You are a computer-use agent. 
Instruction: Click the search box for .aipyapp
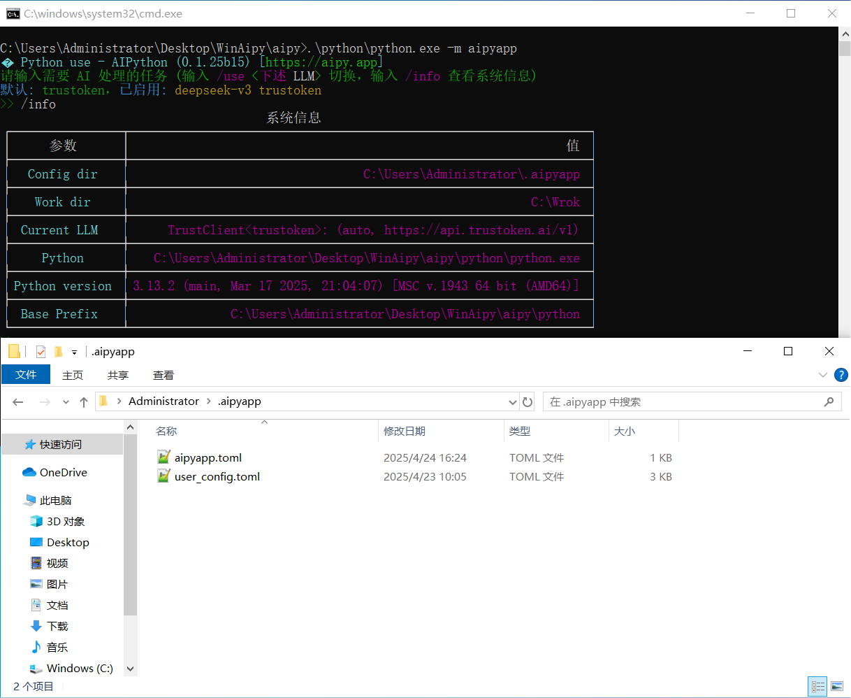[x=692, y=401]
